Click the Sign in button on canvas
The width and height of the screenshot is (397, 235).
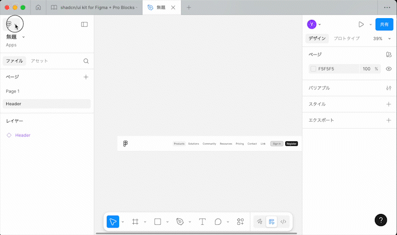tap(277, 144)
